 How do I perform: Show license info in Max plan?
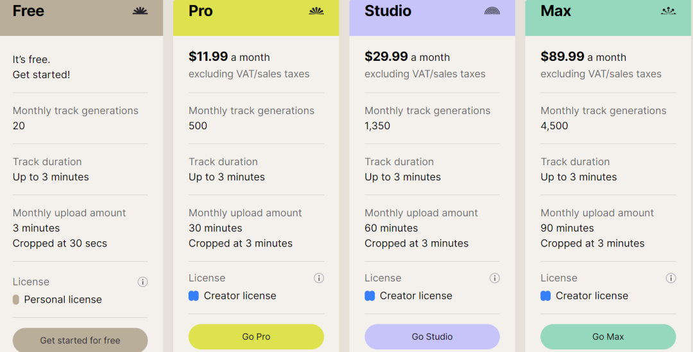pyautogui.click(x=671, y=278)
